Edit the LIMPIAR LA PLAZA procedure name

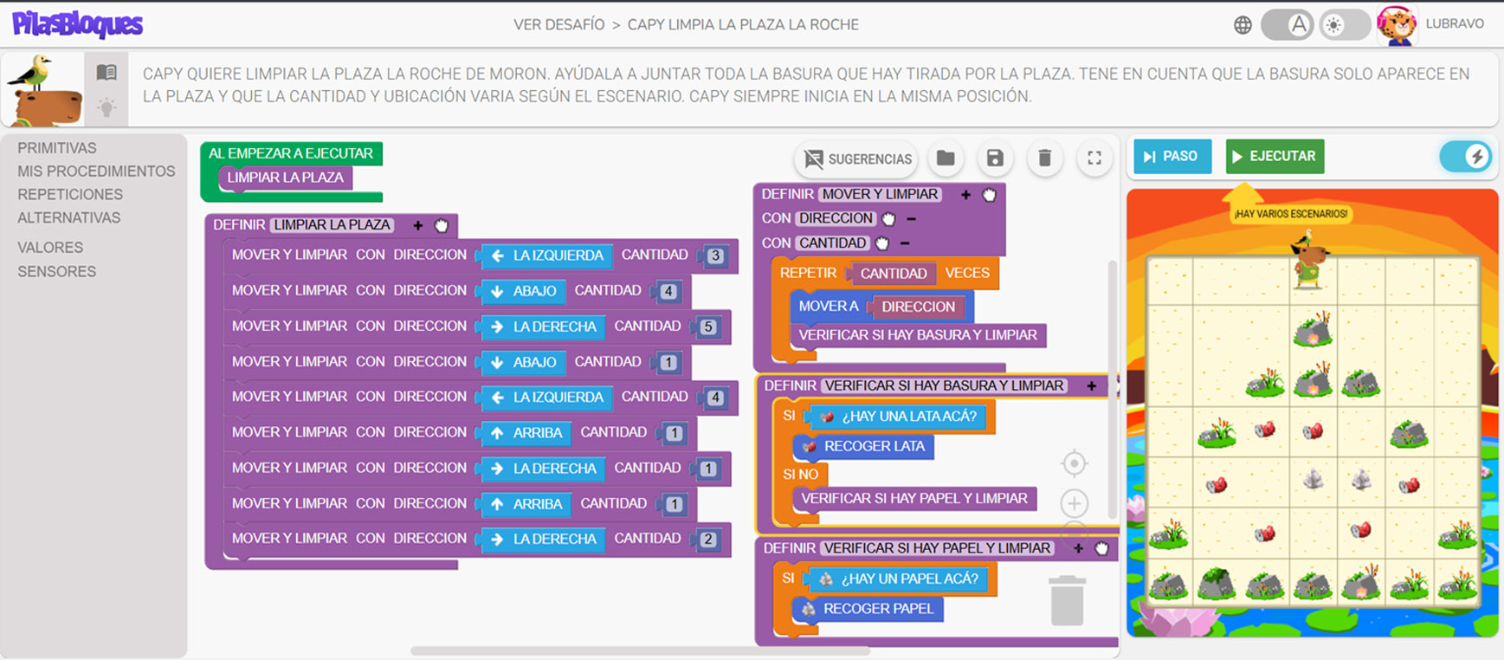click(332, 225)
